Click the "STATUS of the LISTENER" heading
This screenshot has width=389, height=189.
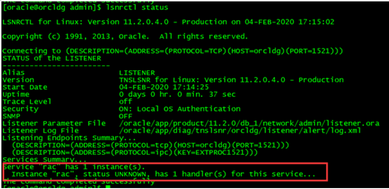pyautogui.click(x=51, y=58)
